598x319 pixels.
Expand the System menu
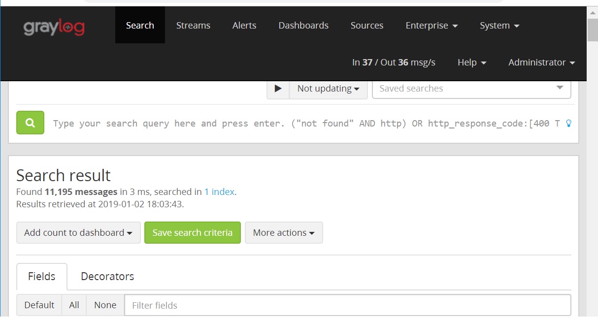tap(499, 25)
